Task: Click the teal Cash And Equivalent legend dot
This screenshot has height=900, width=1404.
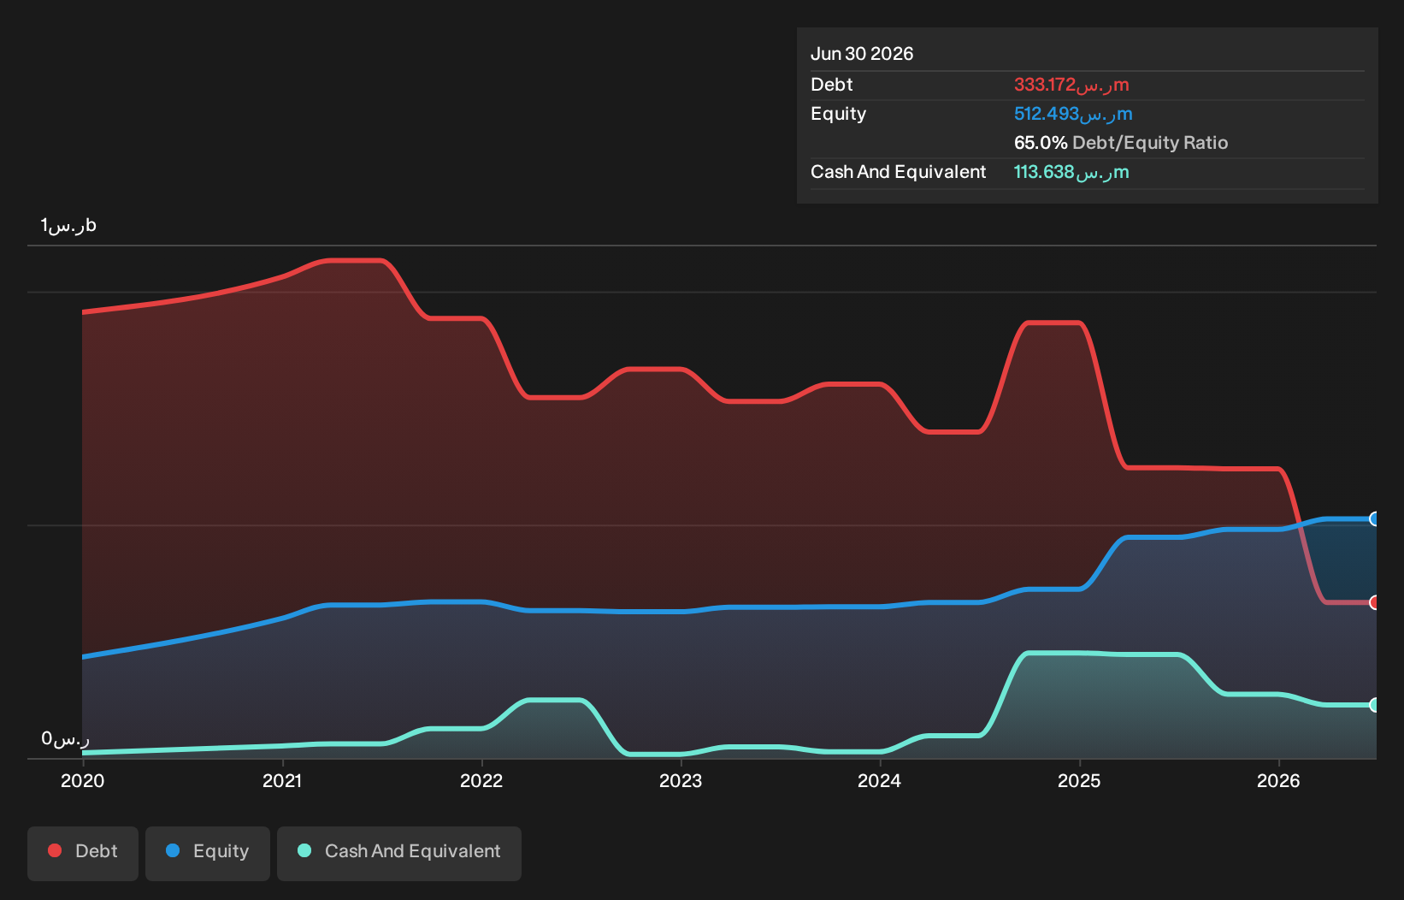Action: coord(304,850)
